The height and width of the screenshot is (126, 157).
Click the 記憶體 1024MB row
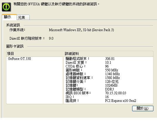(x=109, y=85)
